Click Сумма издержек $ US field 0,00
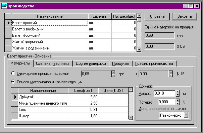 click(160, 46)
